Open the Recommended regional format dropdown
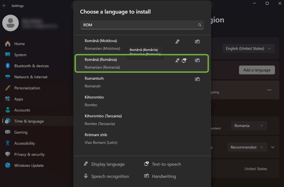Viewport: 284px width, 187px height. pos(247,147)
